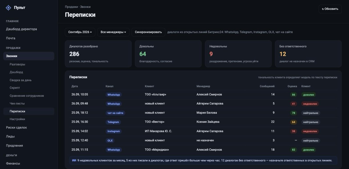Viewport: 349px width, 169px height.
Task: Open Дашборд директора in sidebar
Action: [x=22, y=29]
